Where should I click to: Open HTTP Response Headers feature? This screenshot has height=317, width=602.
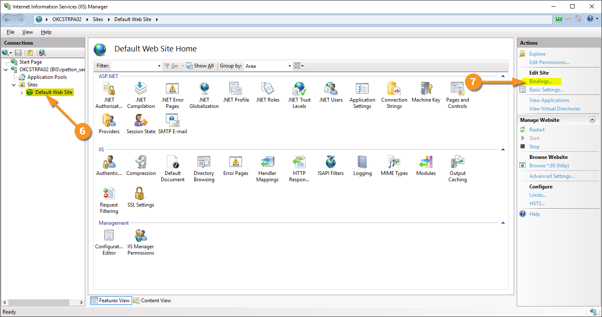coord(299,169)
